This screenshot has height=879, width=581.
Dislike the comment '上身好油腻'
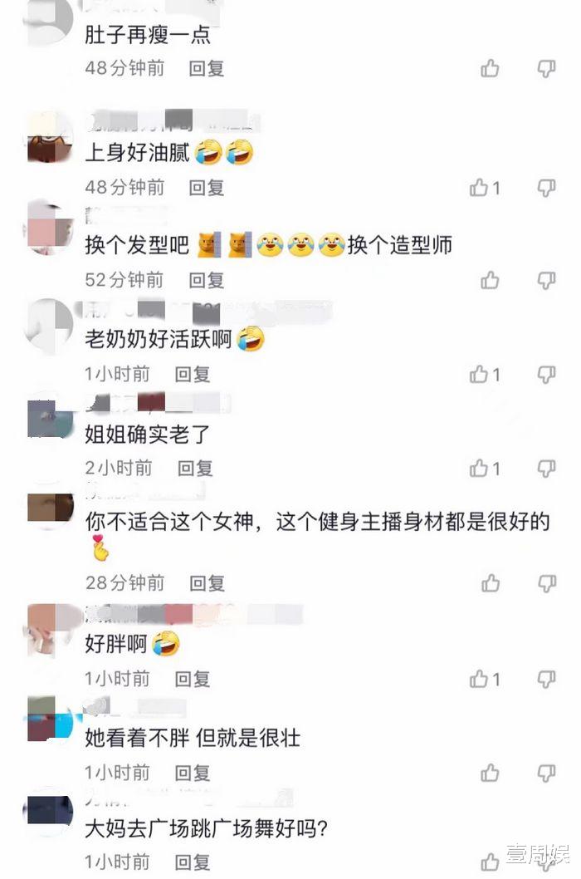coord(546,187)
